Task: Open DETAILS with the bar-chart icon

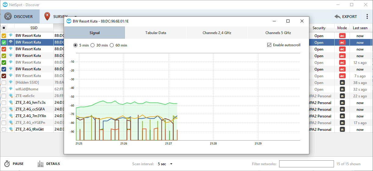Action: point(49,164)
